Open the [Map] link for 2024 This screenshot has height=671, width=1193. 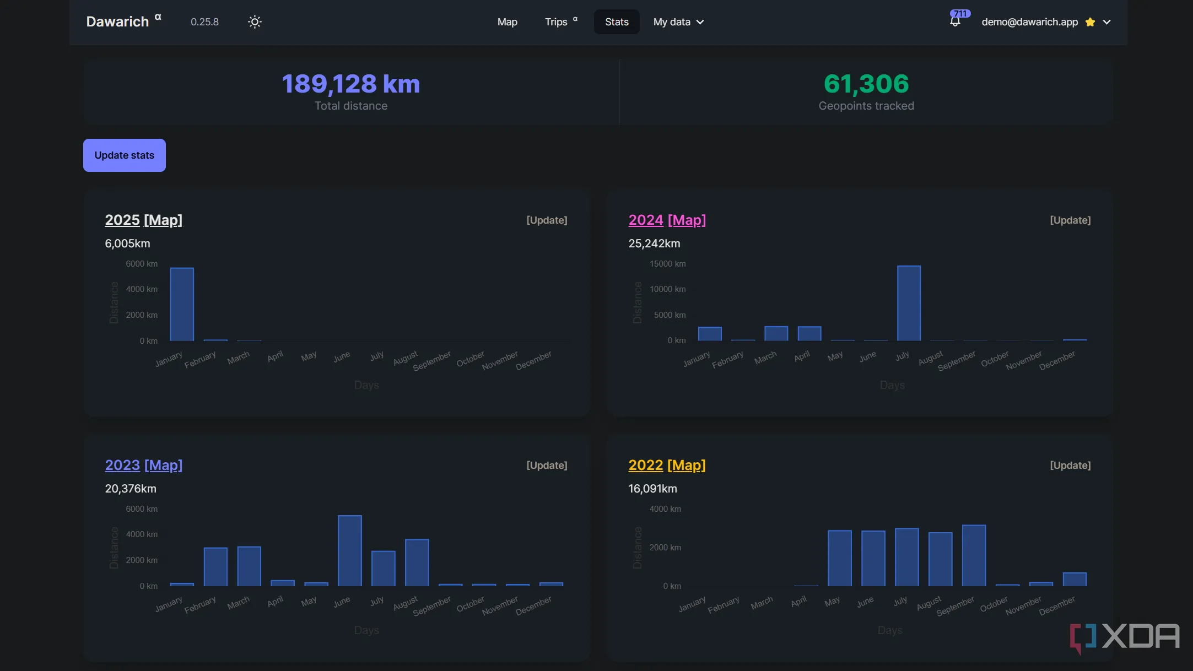pyautogui.click(x=687, y=220)
